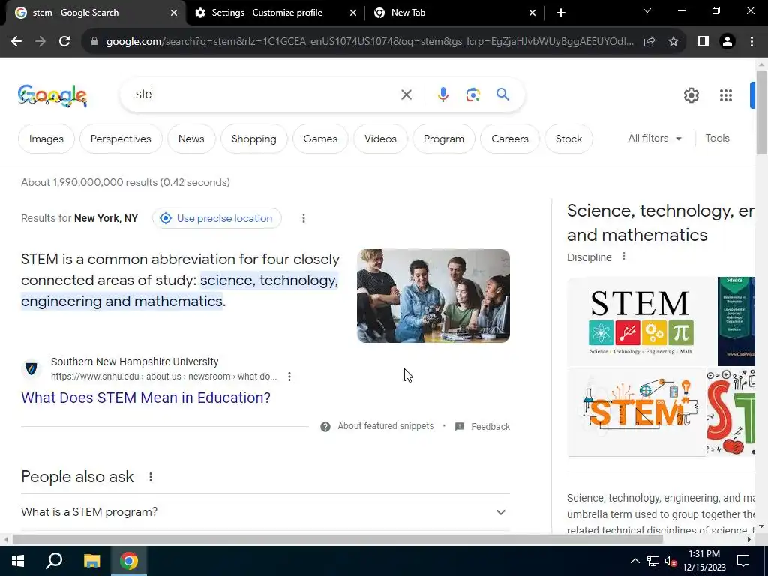Image resolution: width=768 pixels, height=576 pixels.
Task: Open tab search chevron
Action: click(647, 10)
